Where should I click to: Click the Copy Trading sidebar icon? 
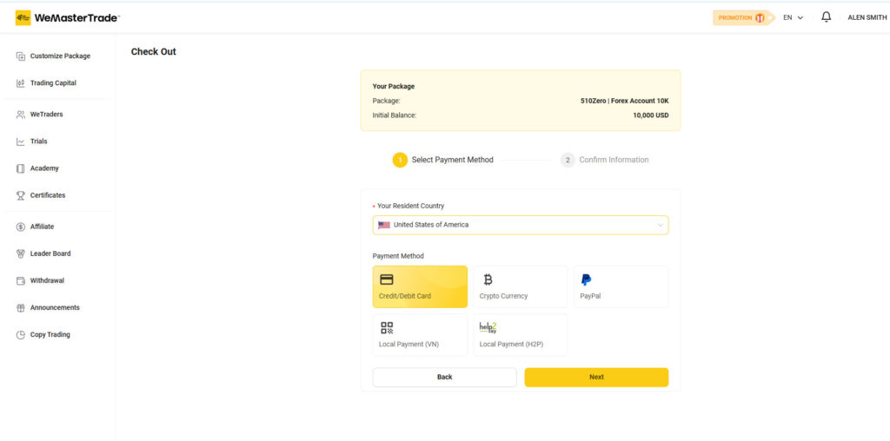21,334
